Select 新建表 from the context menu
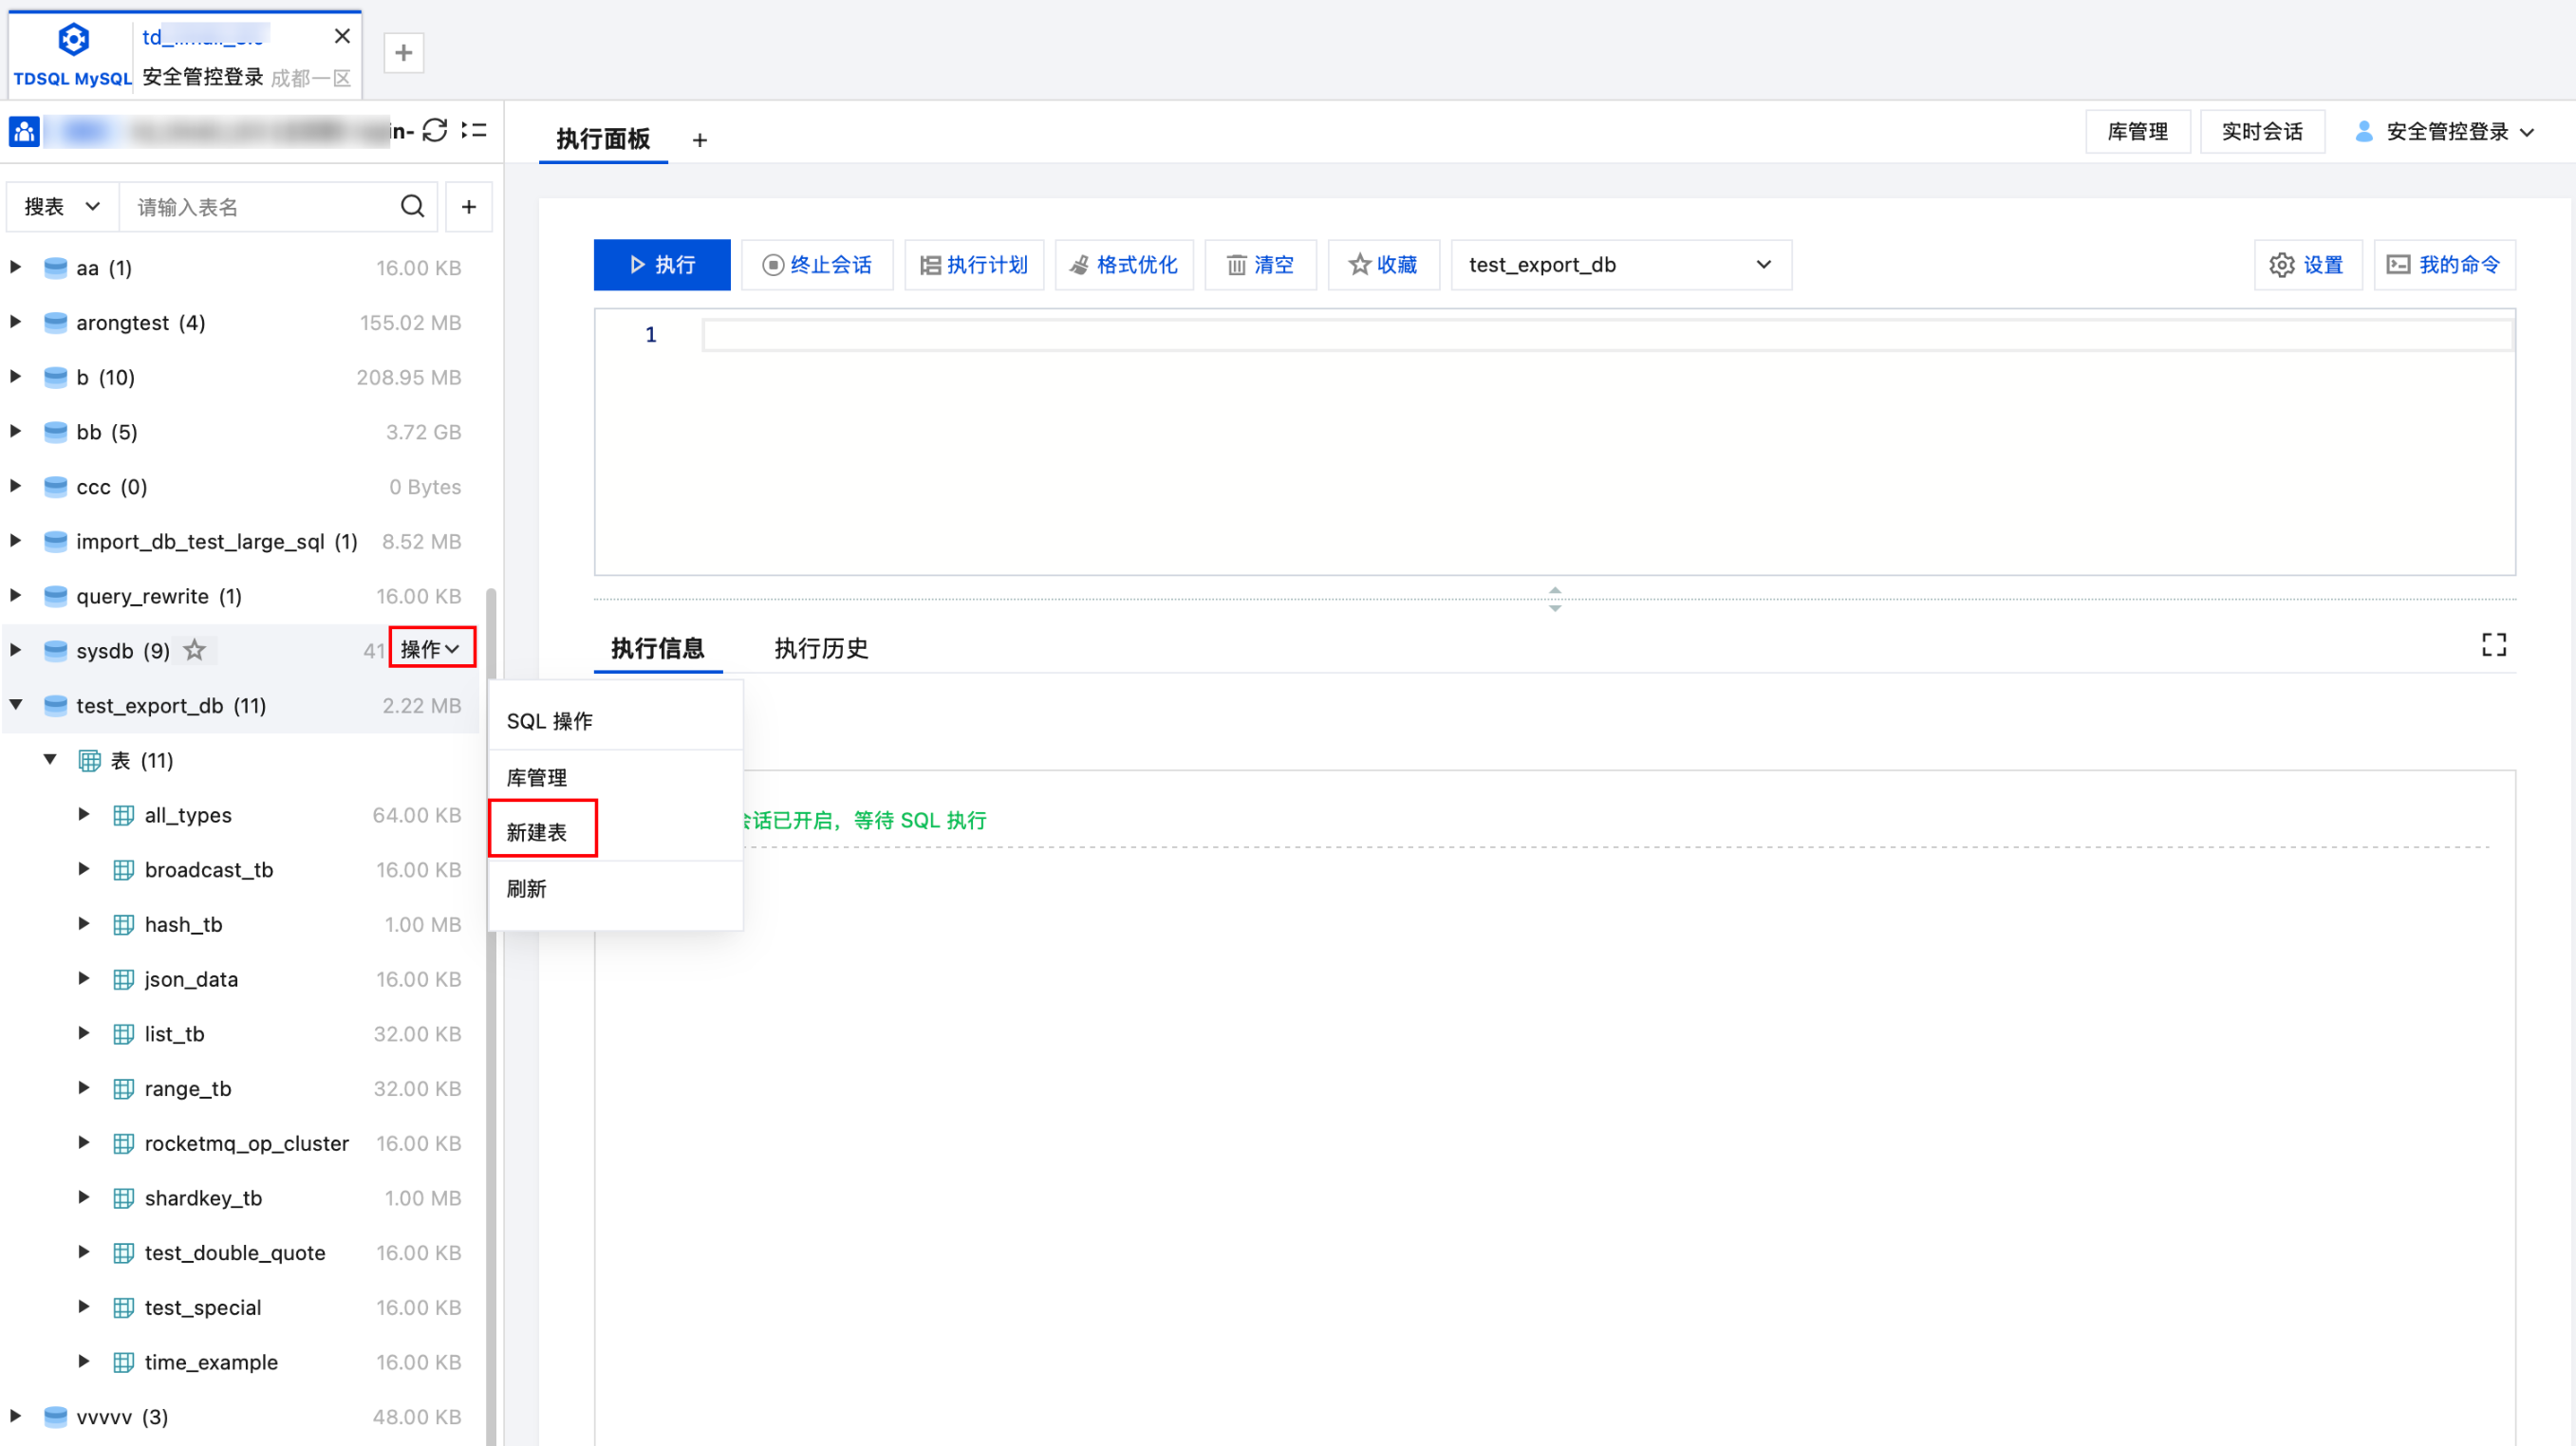Image resolution: width=2576 pixels, height=1446 pixels. tap(538, 831)
